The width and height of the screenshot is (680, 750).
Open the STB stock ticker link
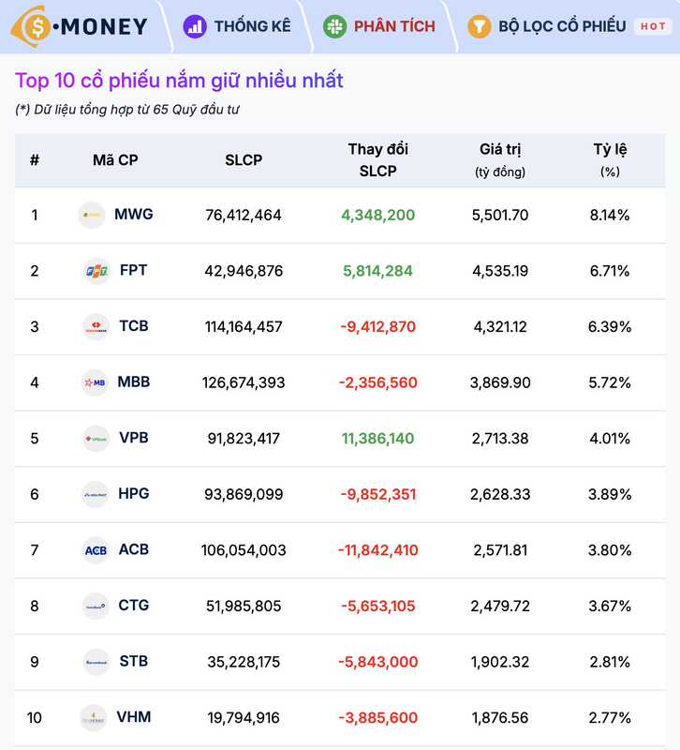click(134, 662)
